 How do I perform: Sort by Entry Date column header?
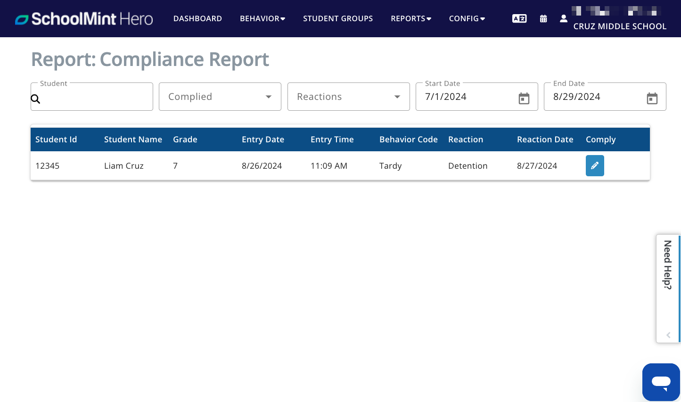pos(263,139)
